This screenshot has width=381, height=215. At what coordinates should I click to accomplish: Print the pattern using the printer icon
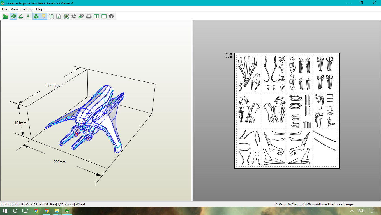tap(89, 16)
